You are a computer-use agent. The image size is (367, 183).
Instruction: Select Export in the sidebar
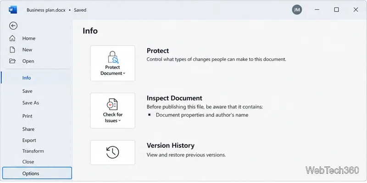(x=29, y=140)
